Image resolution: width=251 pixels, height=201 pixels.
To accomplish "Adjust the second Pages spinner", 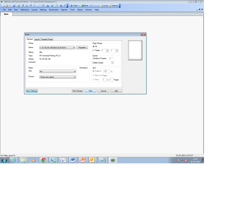I will [117, 50].
